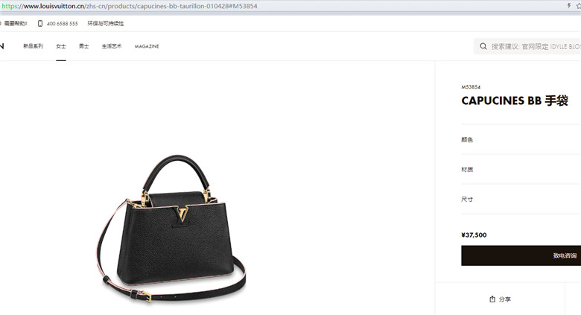Select the 男士 menu item
581x315 pixels.
point(83,46)
